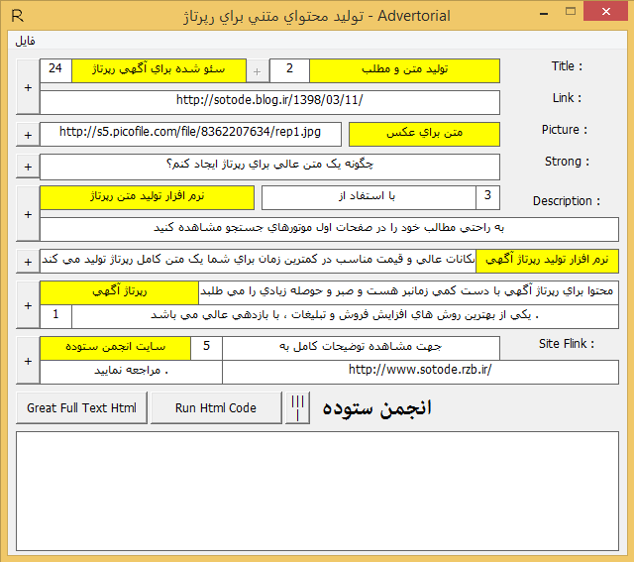Image resolution: width=634 pixels, height=562 pixels.
Task: Click the plus button on the Title row
Action: point(28,86)
